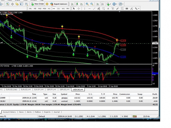
Task: Launch MetaEditor via the yellow diamond icon
Action: click(x=47, y=4)
